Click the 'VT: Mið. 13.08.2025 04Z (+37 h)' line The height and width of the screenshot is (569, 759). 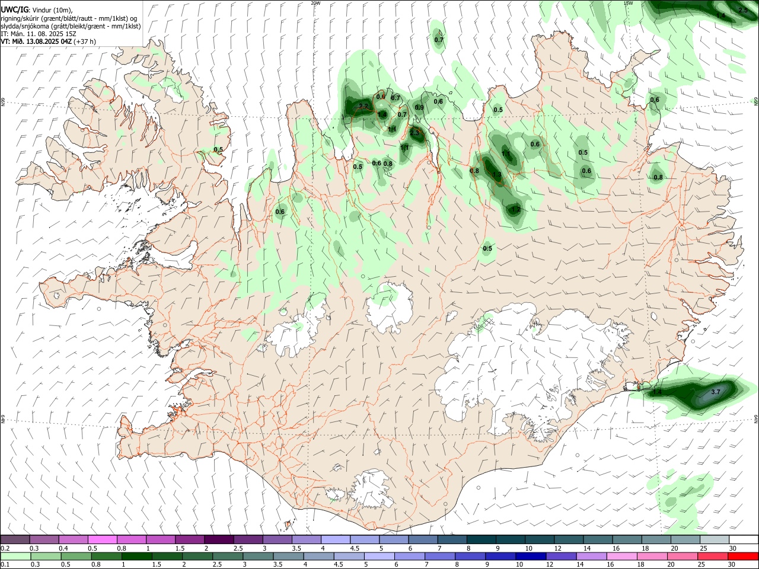[49, 41]
